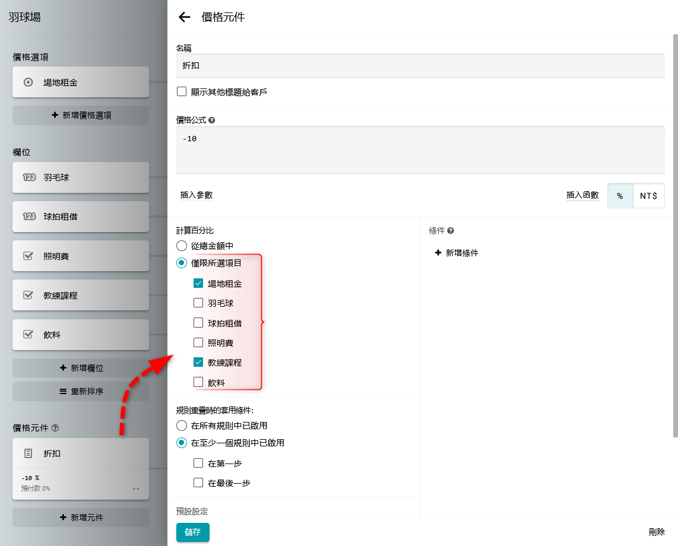Switch formula unit to NT$
This screenshot has height=546, width=678.
point(648,196)
